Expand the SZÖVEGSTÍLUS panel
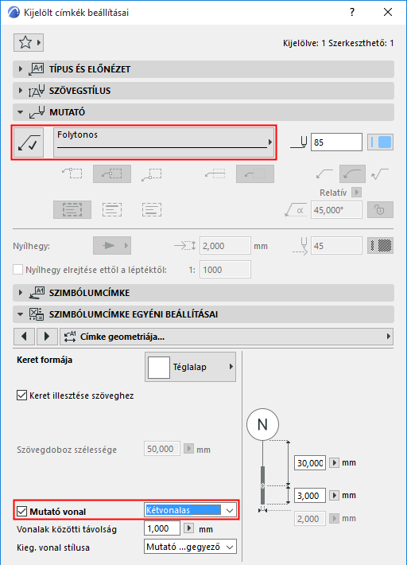Screen dimensions: 407x565 pyautogui.click(x=203, y=91)
